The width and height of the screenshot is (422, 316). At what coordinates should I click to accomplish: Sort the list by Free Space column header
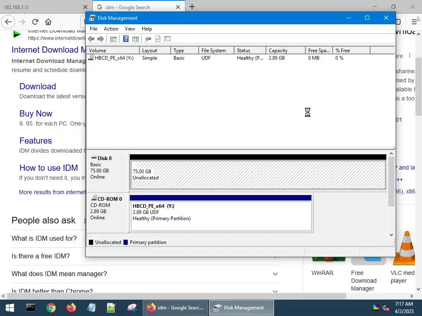coord(319,51)
